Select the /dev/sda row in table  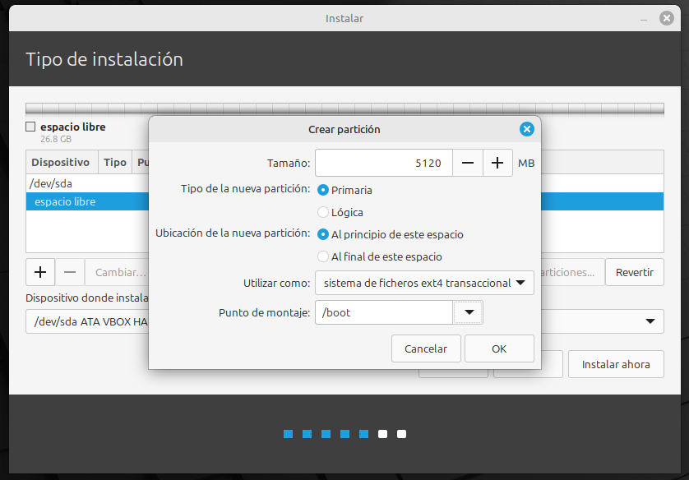pyautogui.click(x=82, y=184)
